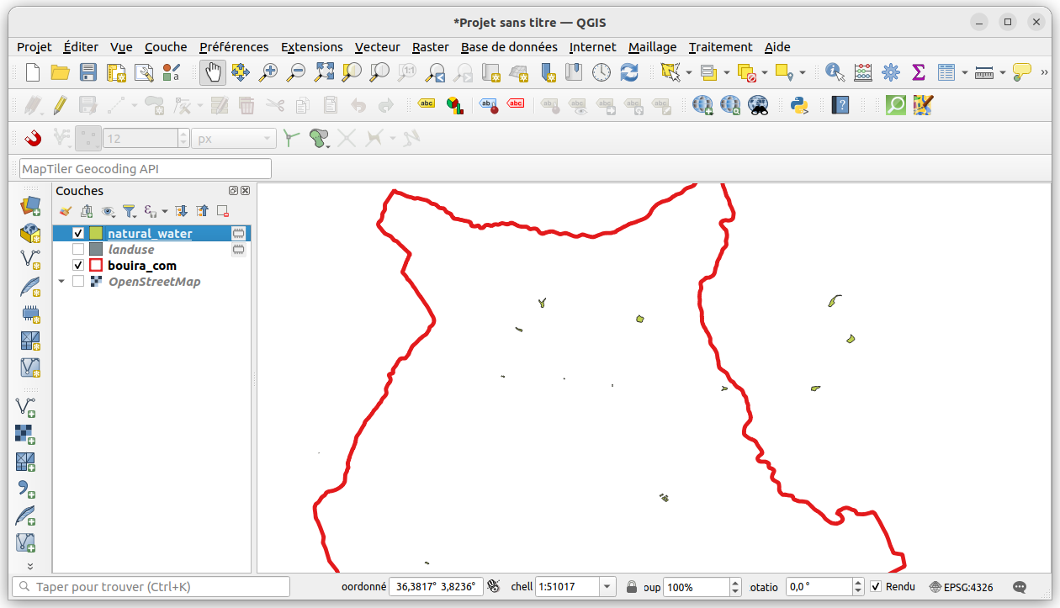Image resolution: width=1060 pixels, height=608 pixels.
Task: Open the messages log speech bubble
Action: (x=1020, y=587)
